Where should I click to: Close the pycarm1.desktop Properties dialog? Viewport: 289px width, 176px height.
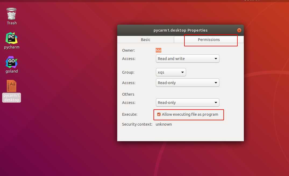(239, 30)
